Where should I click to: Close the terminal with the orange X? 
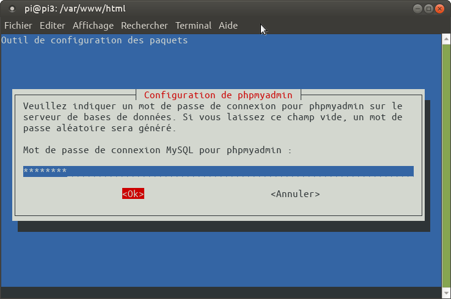pos(440,9)
